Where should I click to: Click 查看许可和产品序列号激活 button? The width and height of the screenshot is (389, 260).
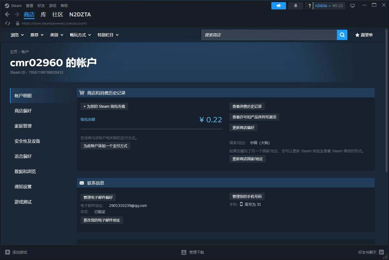[254, 117]
